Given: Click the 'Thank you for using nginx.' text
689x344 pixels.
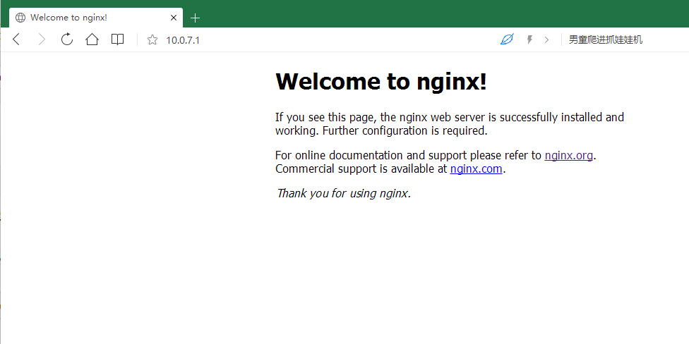Looking at the screenshot, I should click(343, 193).
